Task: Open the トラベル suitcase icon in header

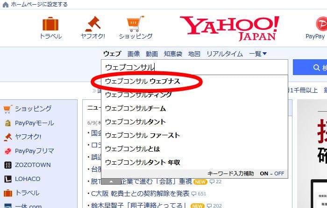Action: tap(50, 24)
